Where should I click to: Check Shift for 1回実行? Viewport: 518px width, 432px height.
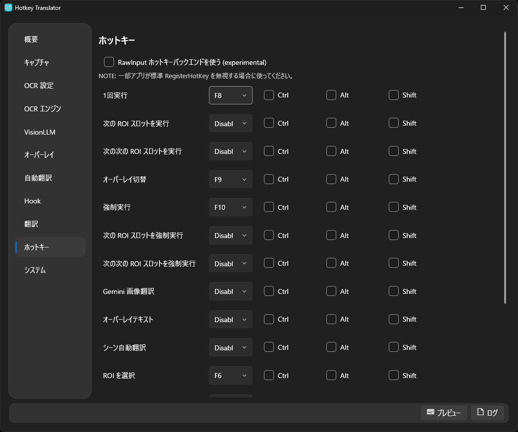coord(394,95)
